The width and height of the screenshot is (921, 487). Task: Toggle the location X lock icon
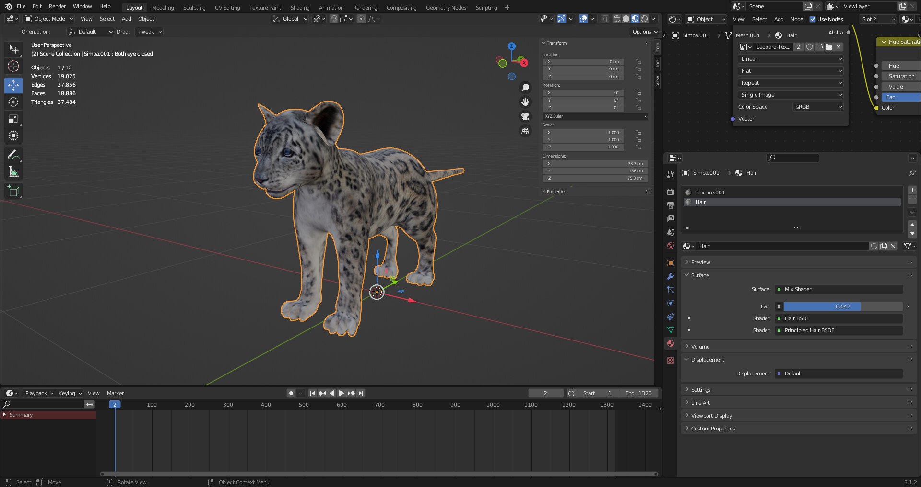638,62
